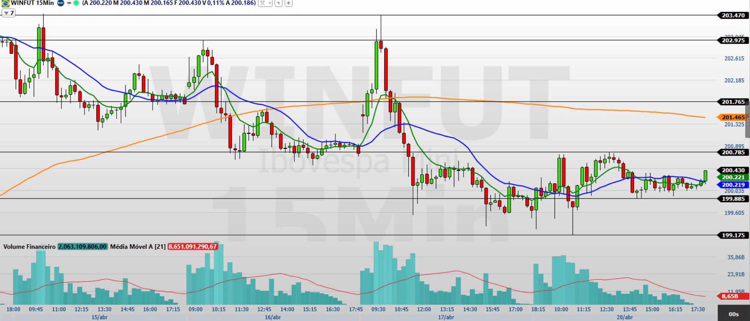Viewport: 750px width, 321px height.
Task: Select the 17/abr date section on timeline
Action: 446,317
